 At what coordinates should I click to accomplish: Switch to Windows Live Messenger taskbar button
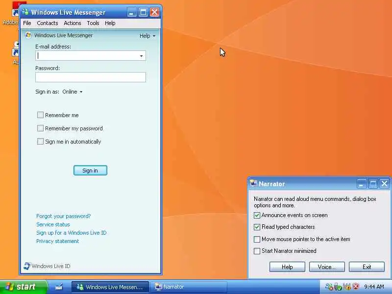click(110, 287)
